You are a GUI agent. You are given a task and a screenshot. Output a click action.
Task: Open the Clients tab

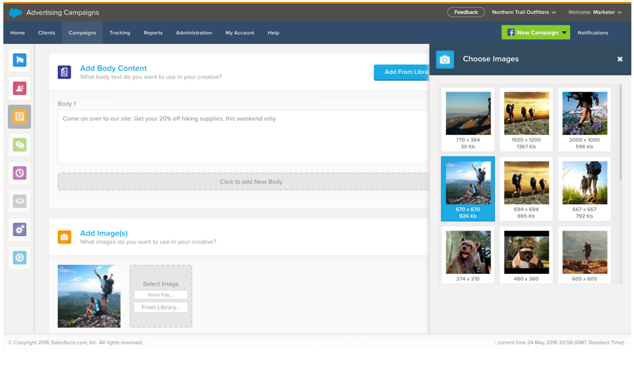(x=47, y=33)
